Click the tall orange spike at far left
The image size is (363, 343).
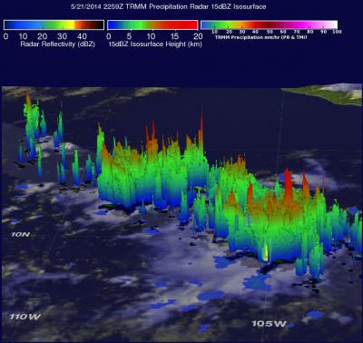click(28, 103)
